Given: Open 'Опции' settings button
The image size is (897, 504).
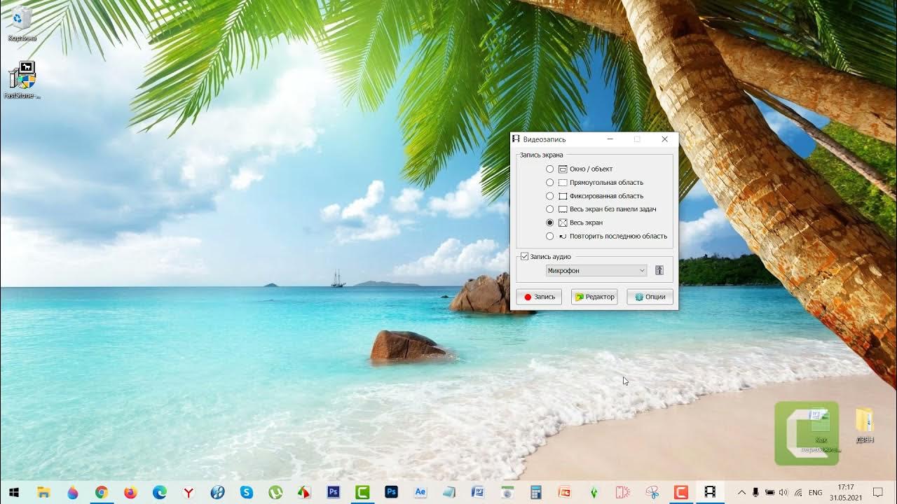Looking at the screenshot, I should point(650,297).
